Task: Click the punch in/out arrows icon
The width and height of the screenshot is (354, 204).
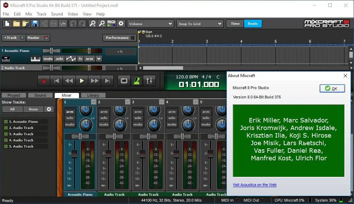Action: (x=149, y=80)
